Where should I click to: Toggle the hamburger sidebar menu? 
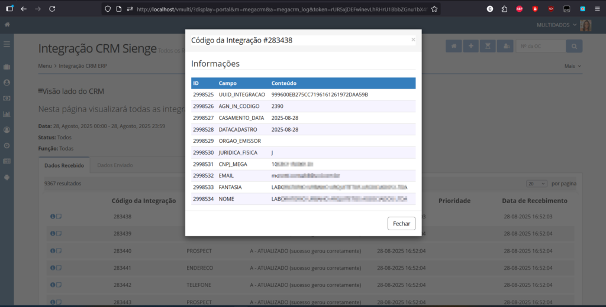pyautogui.click(x=7, y=44)
